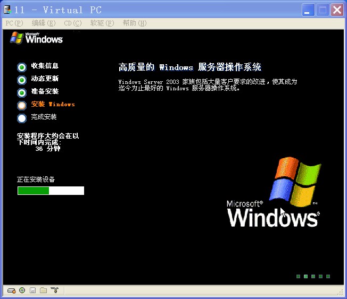
Task: Click the window resize grip corner
Action: point(340,292)
